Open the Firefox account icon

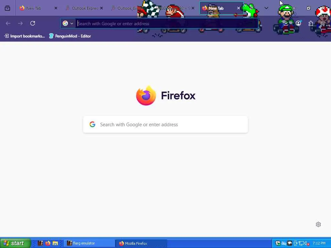pyautogui.click(x=298, y=23)
